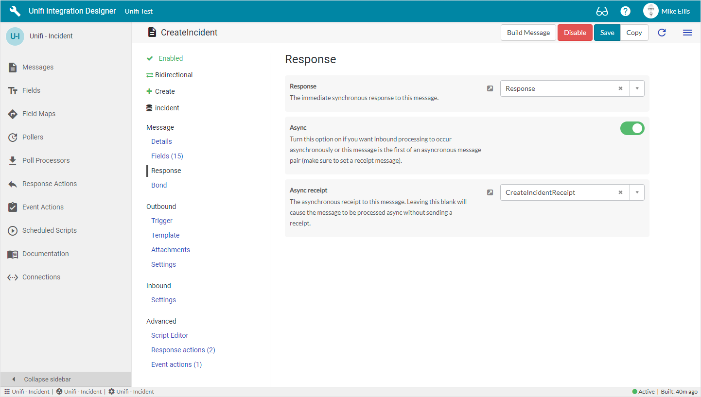Viewport: 701px width, 397px height.
Task: Clear the Response field selection
Action: point(620,88)
